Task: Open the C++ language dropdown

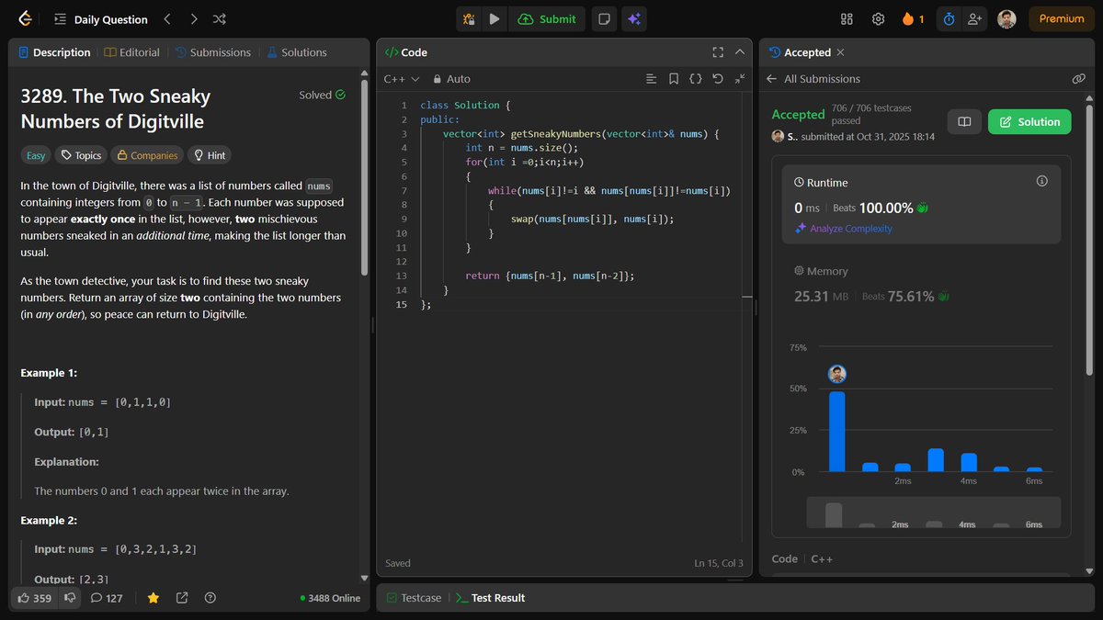Action: (x=402, y=79)
